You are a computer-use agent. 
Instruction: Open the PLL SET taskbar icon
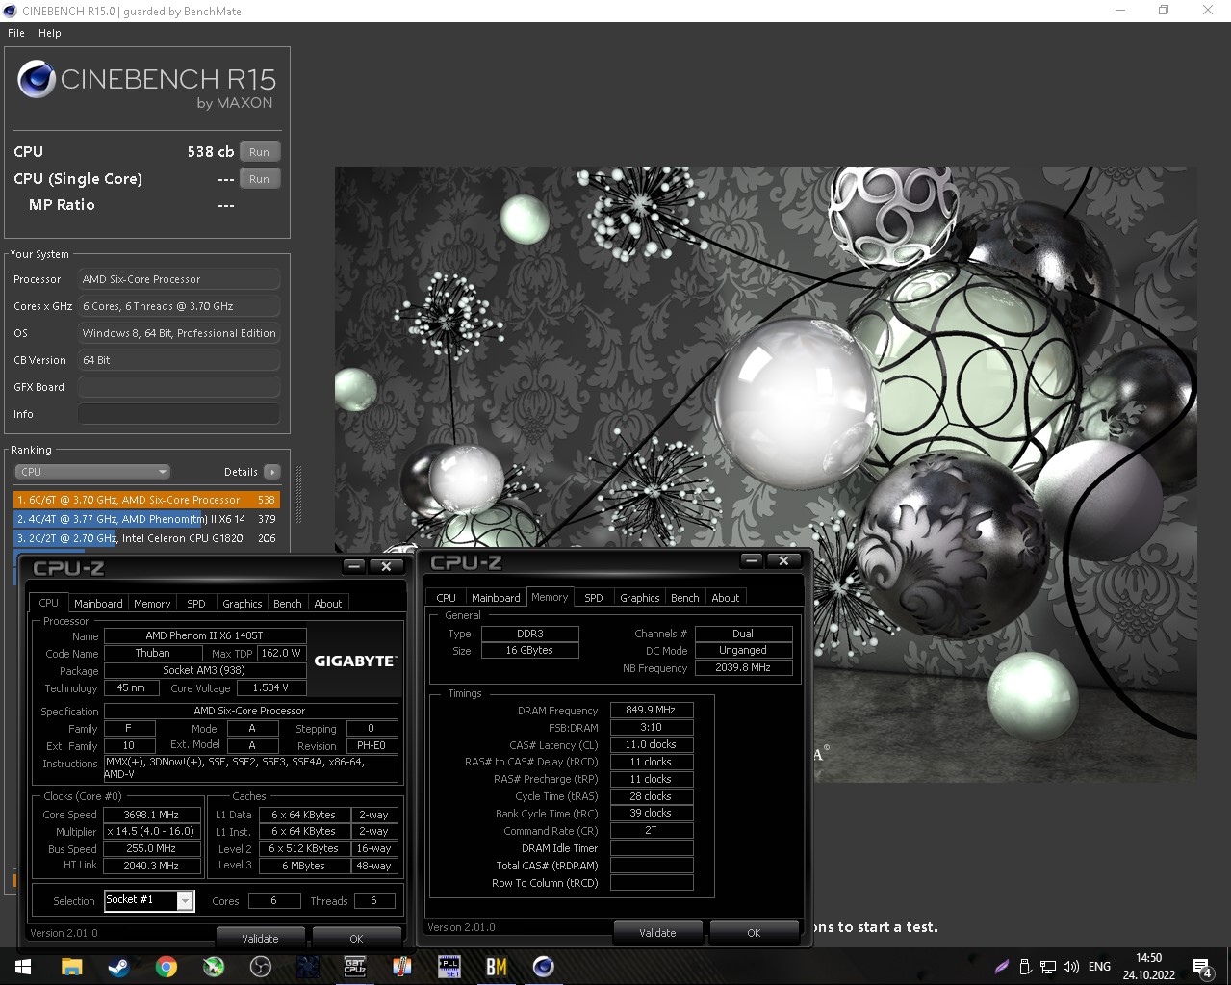tap(449, 966)
